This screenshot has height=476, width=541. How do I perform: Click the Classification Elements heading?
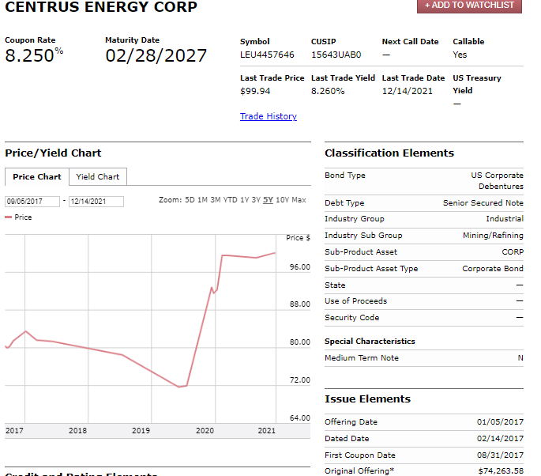click(389, 153)
